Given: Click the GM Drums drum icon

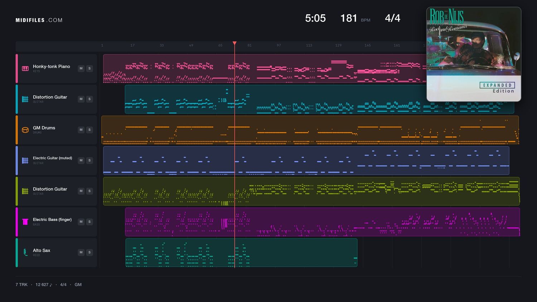Looking at the screenshot, I should [x=25, y=130].
